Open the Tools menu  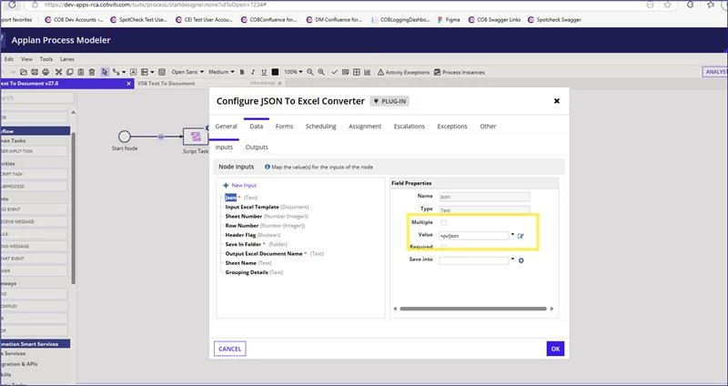click(x=46, y=59)
